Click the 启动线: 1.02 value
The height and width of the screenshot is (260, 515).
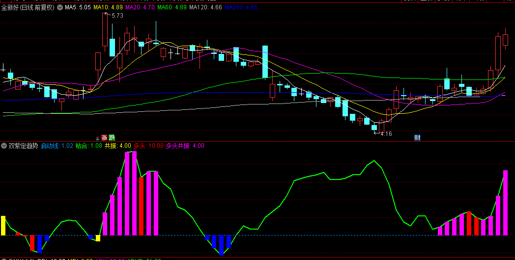pos(57,146)
